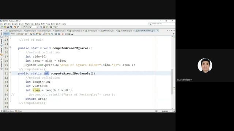This screenshot has height=131, width=234.
Task: Click the Next Bookmark editor icon
Action: [49, 34]
